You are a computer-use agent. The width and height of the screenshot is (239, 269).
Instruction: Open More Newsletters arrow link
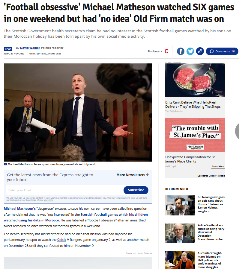coord(133,175)
